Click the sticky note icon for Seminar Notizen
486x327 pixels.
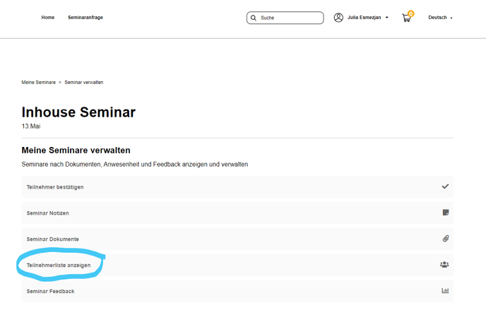pos(446,213)
